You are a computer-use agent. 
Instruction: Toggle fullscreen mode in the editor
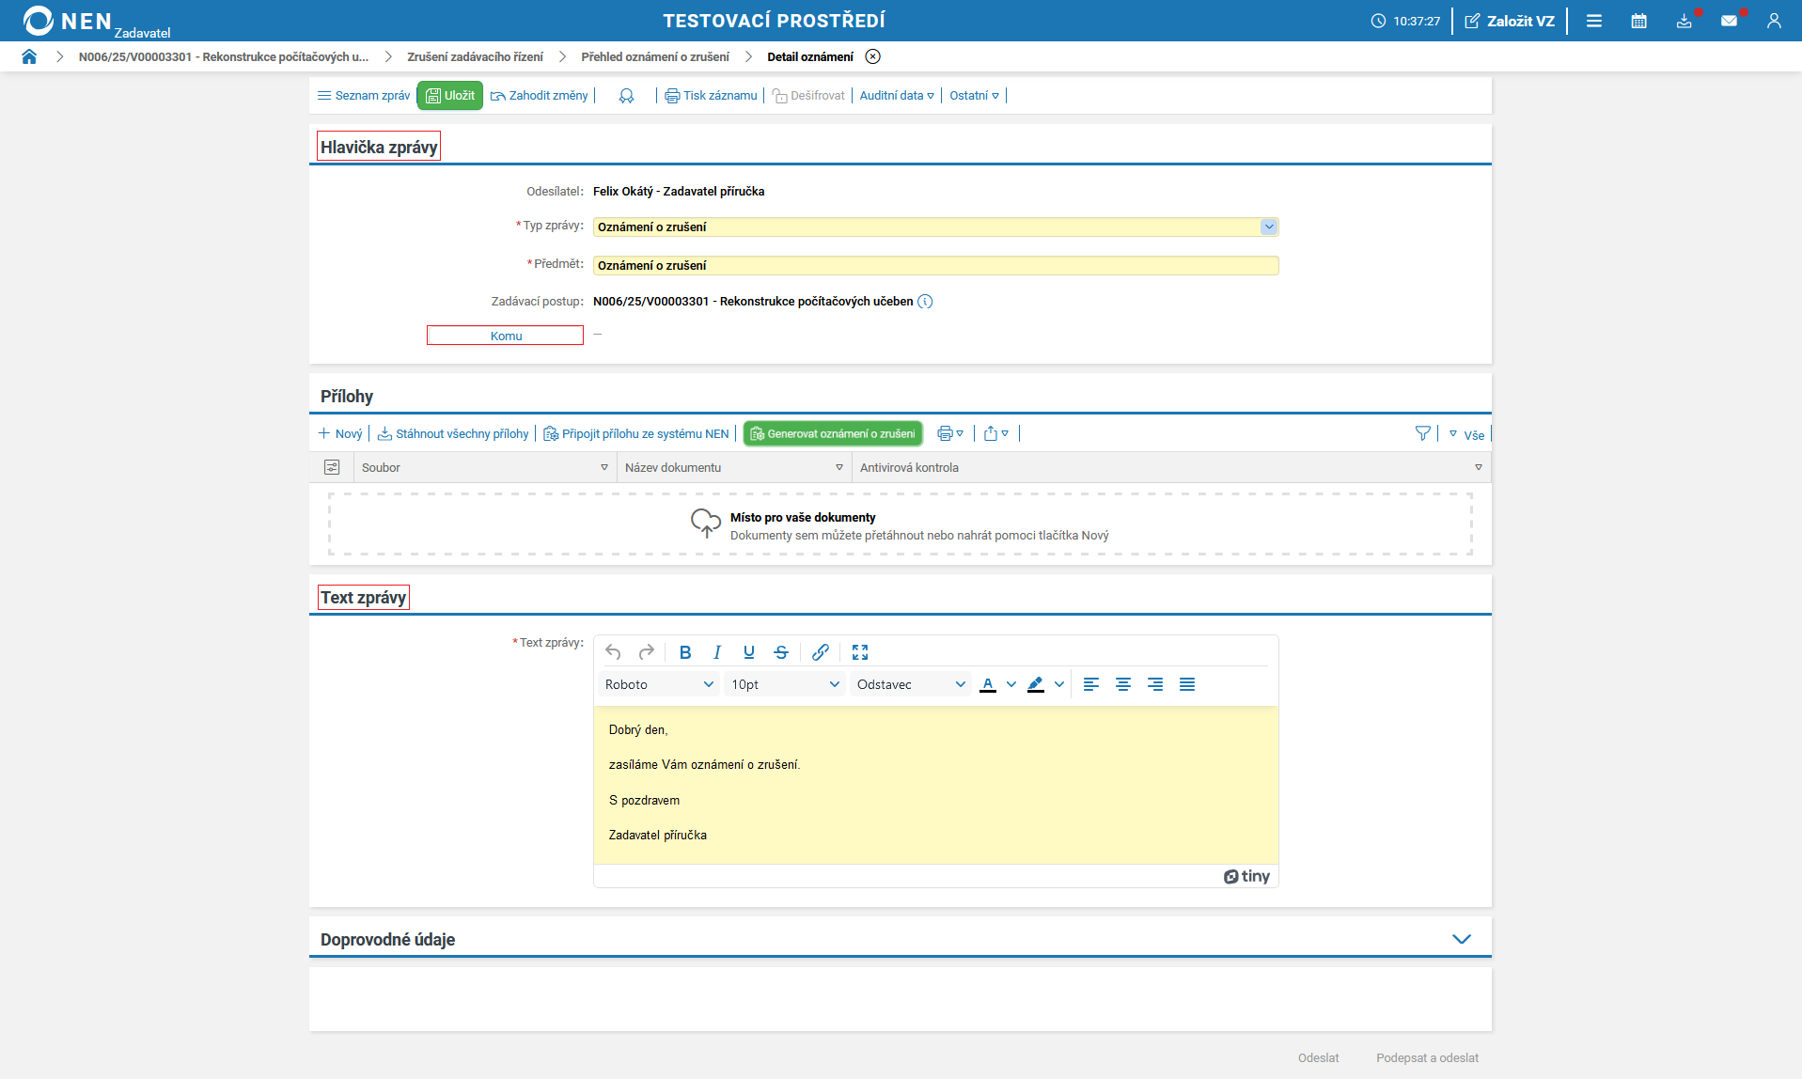pyautogui.click(x=859, y=652)
